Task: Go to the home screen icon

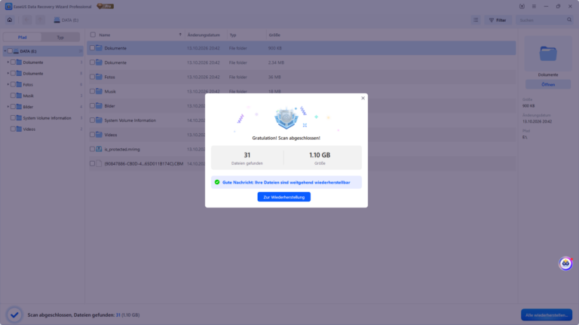Action: [x=10, y=20]
